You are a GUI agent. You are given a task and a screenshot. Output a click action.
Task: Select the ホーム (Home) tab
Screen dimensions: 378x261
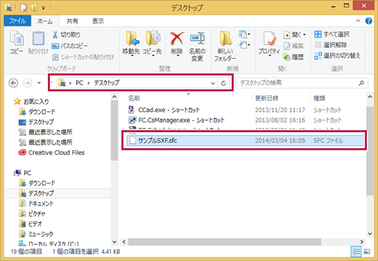tap(45, 21)
